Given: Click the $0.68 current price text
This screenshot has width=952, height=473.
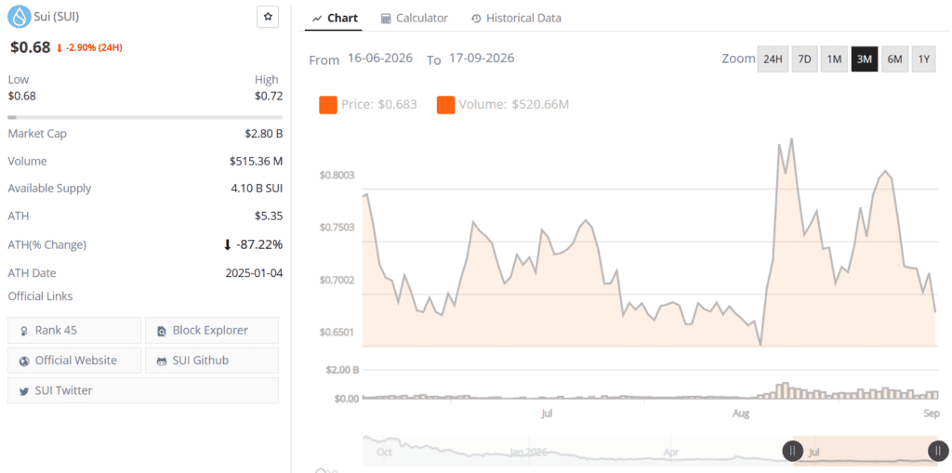Looking at the screenshot, I should coord(31,47).
